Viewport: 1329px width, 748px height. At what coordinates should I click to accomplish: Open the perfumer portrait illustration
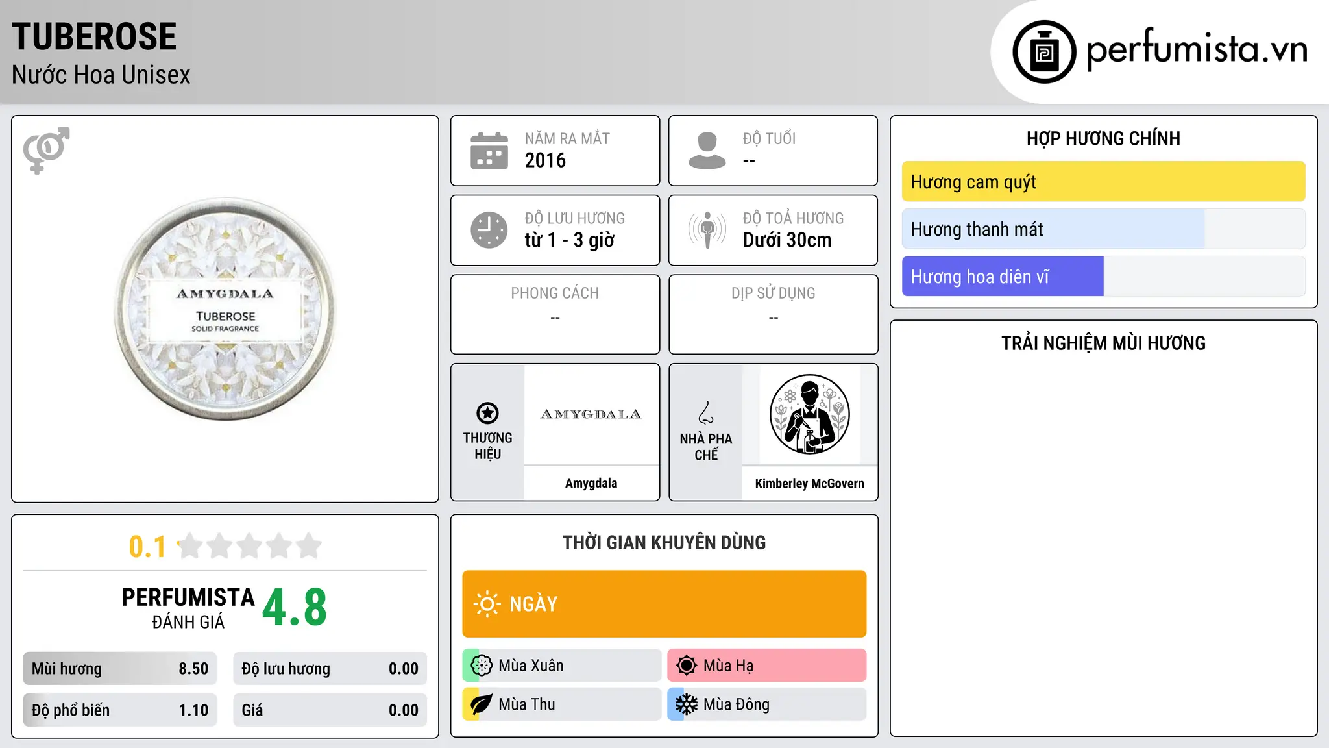tap(809, 414)
